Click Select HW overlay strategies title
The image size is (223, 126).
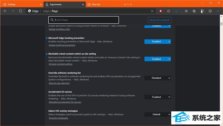(63, 111)
